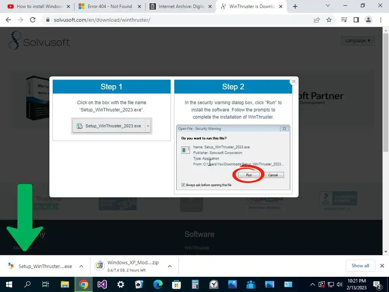389x292 pixels.
Task: Click the page vertical scrollbar
Action: coord(386,92)
